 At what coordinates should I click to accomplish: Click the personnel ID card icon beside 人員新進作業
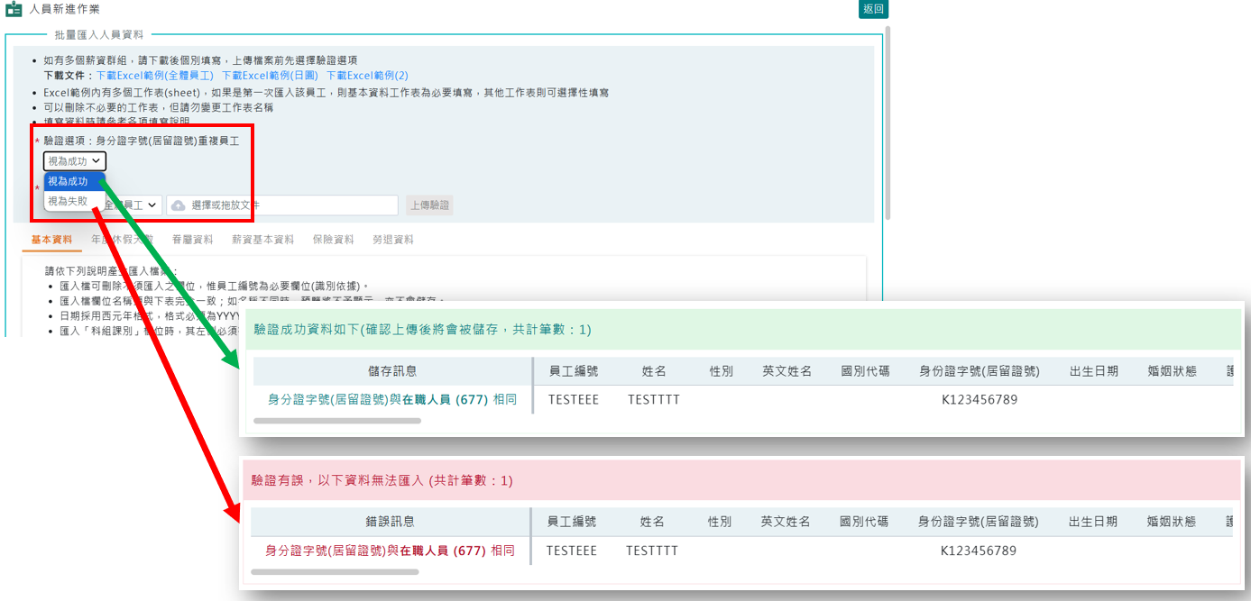14,9
